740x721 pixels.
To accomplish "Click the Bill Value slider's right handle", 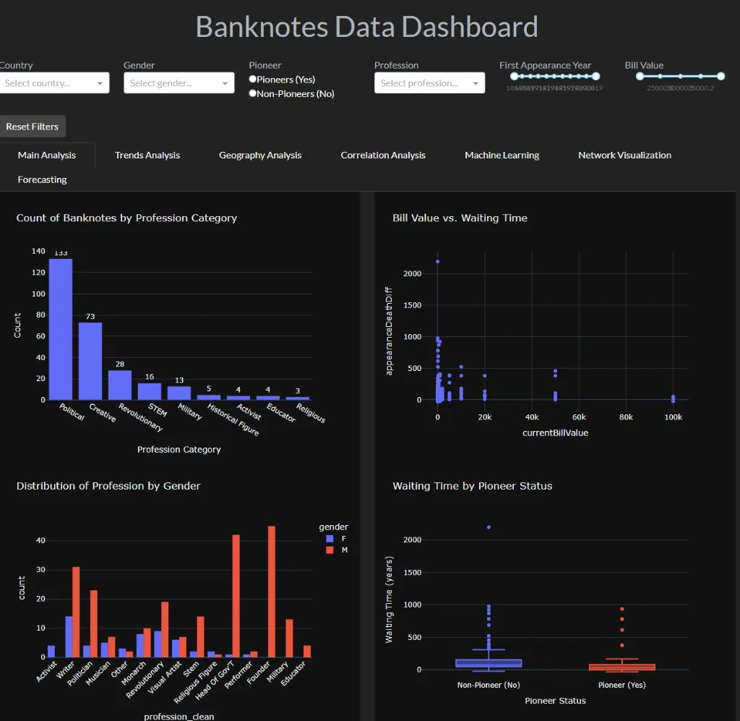I will 720,76.
